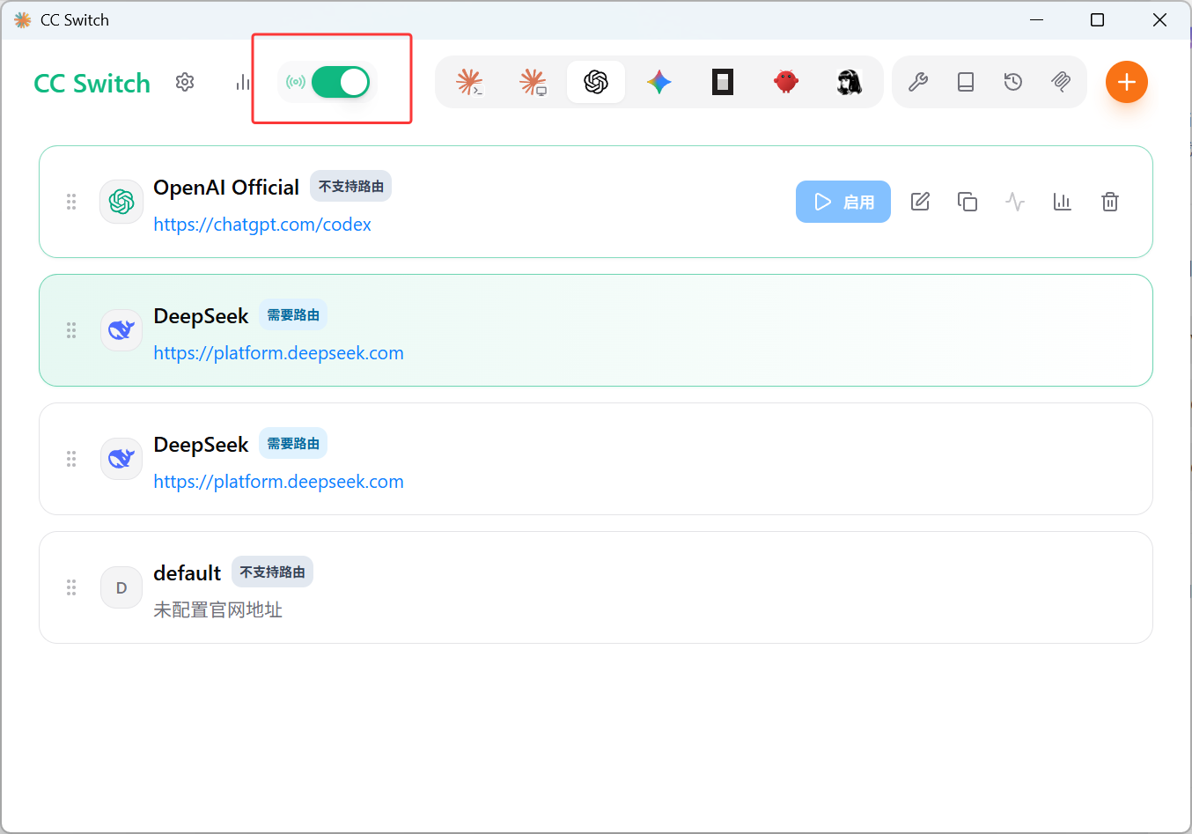Run the pulse test on OpenAI Official
Viewport: 1192px width, 834px height.
(1015, 202)
